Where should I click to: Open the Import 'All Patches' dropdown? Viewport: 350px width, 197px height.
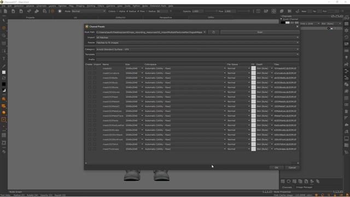(197, 38)
